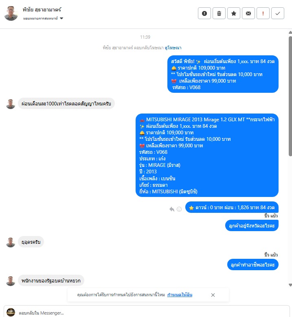Image resolution: width=292 pixels, height=317 pixels.
Task: Click the scrollbar up arrow
Action: pyautogui.click(x=290, y=32)
